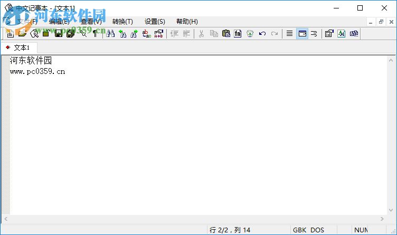Image resolution: width=397 pixels, height=235 pixels.
Task: Open the 设置(S) menu
Action: tap(155, 22)
